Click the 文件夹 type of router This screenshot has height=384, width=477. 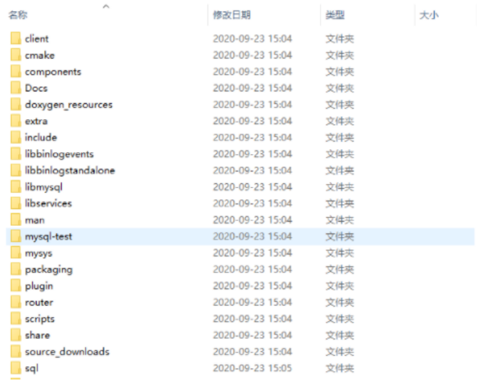(x=340, y=302)
